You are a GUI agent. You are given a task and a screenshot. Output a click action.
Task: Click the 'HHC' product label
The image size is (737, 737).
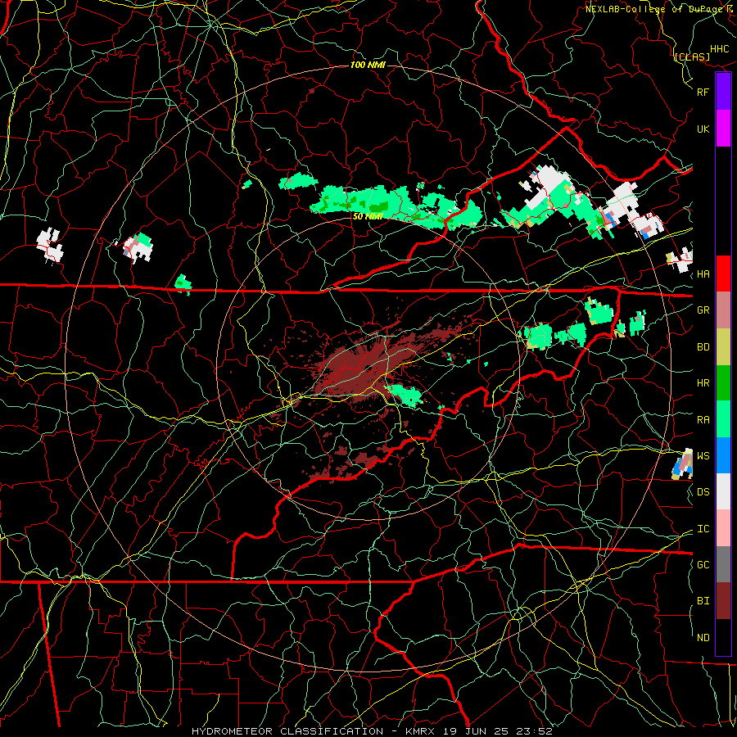coord(719,49)
